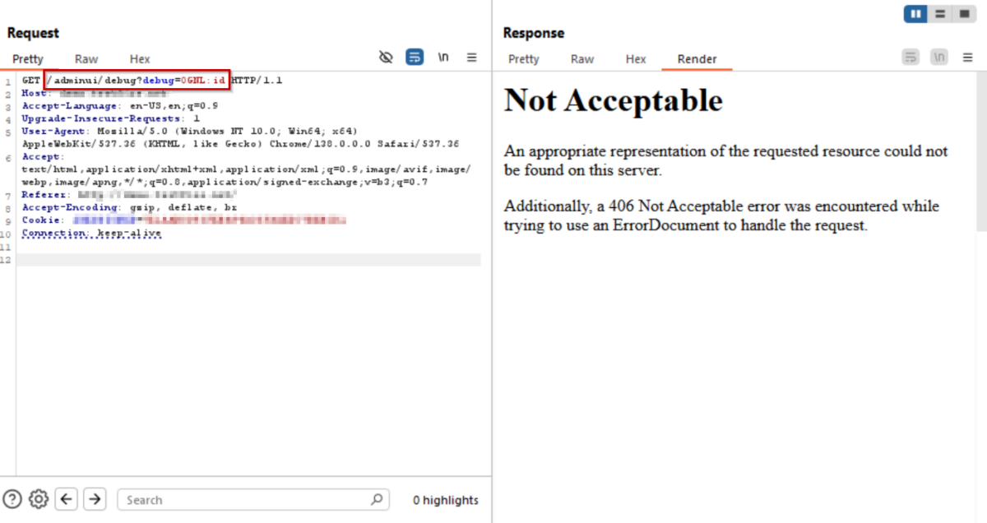Open the response editor hamburger menu

967,57
